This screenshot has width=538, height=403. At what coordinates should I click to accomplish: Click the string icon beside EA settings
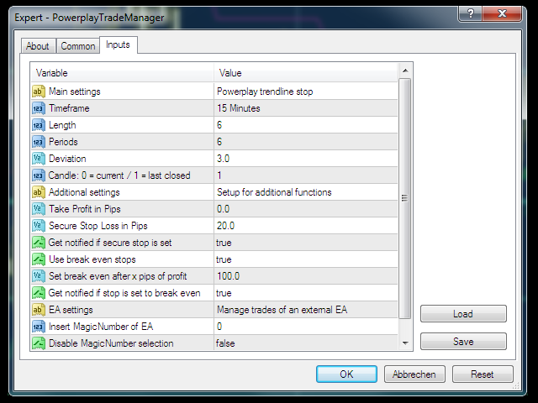point(39,310)
